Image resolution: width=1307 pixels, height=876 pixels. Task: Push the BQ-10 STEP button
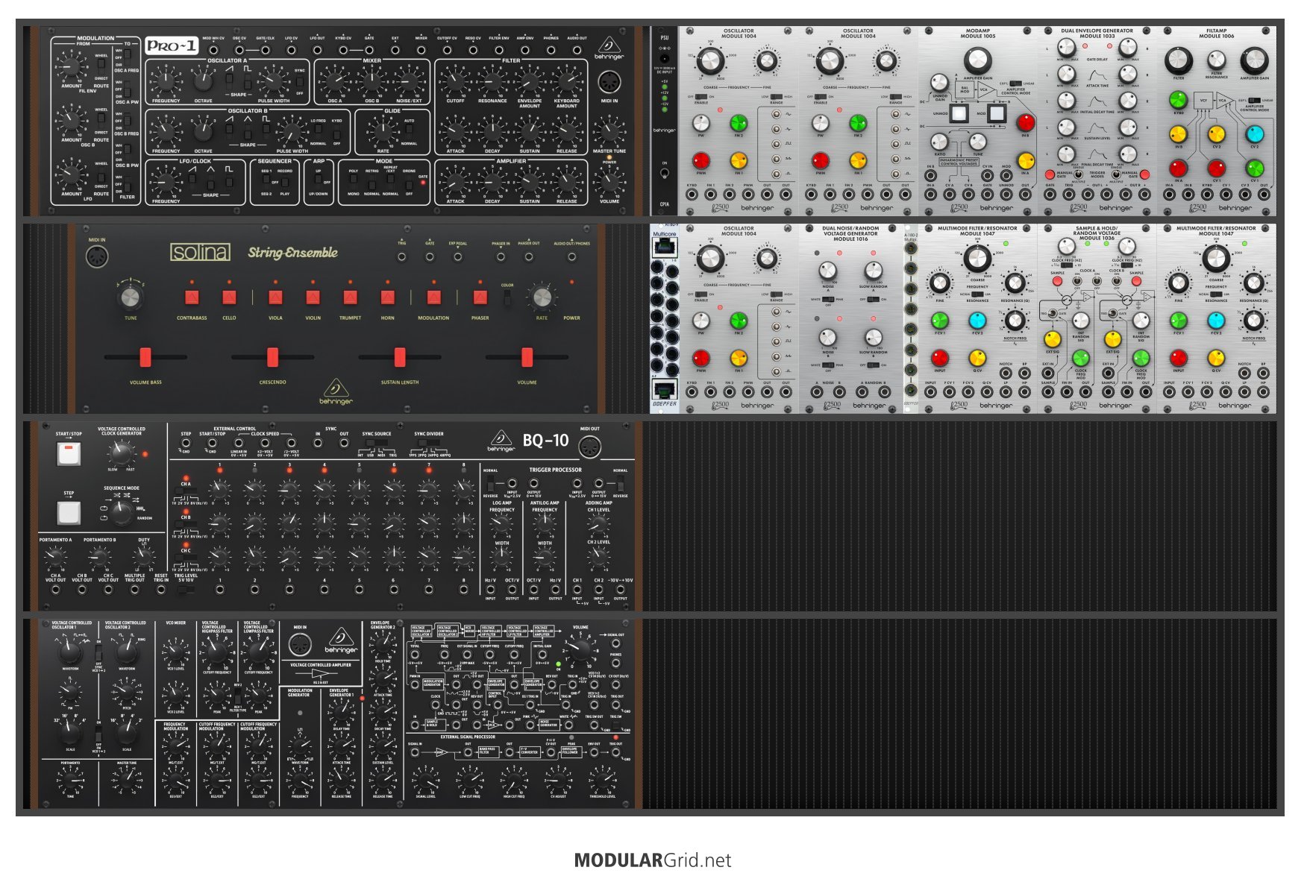[x=69, y=512]
